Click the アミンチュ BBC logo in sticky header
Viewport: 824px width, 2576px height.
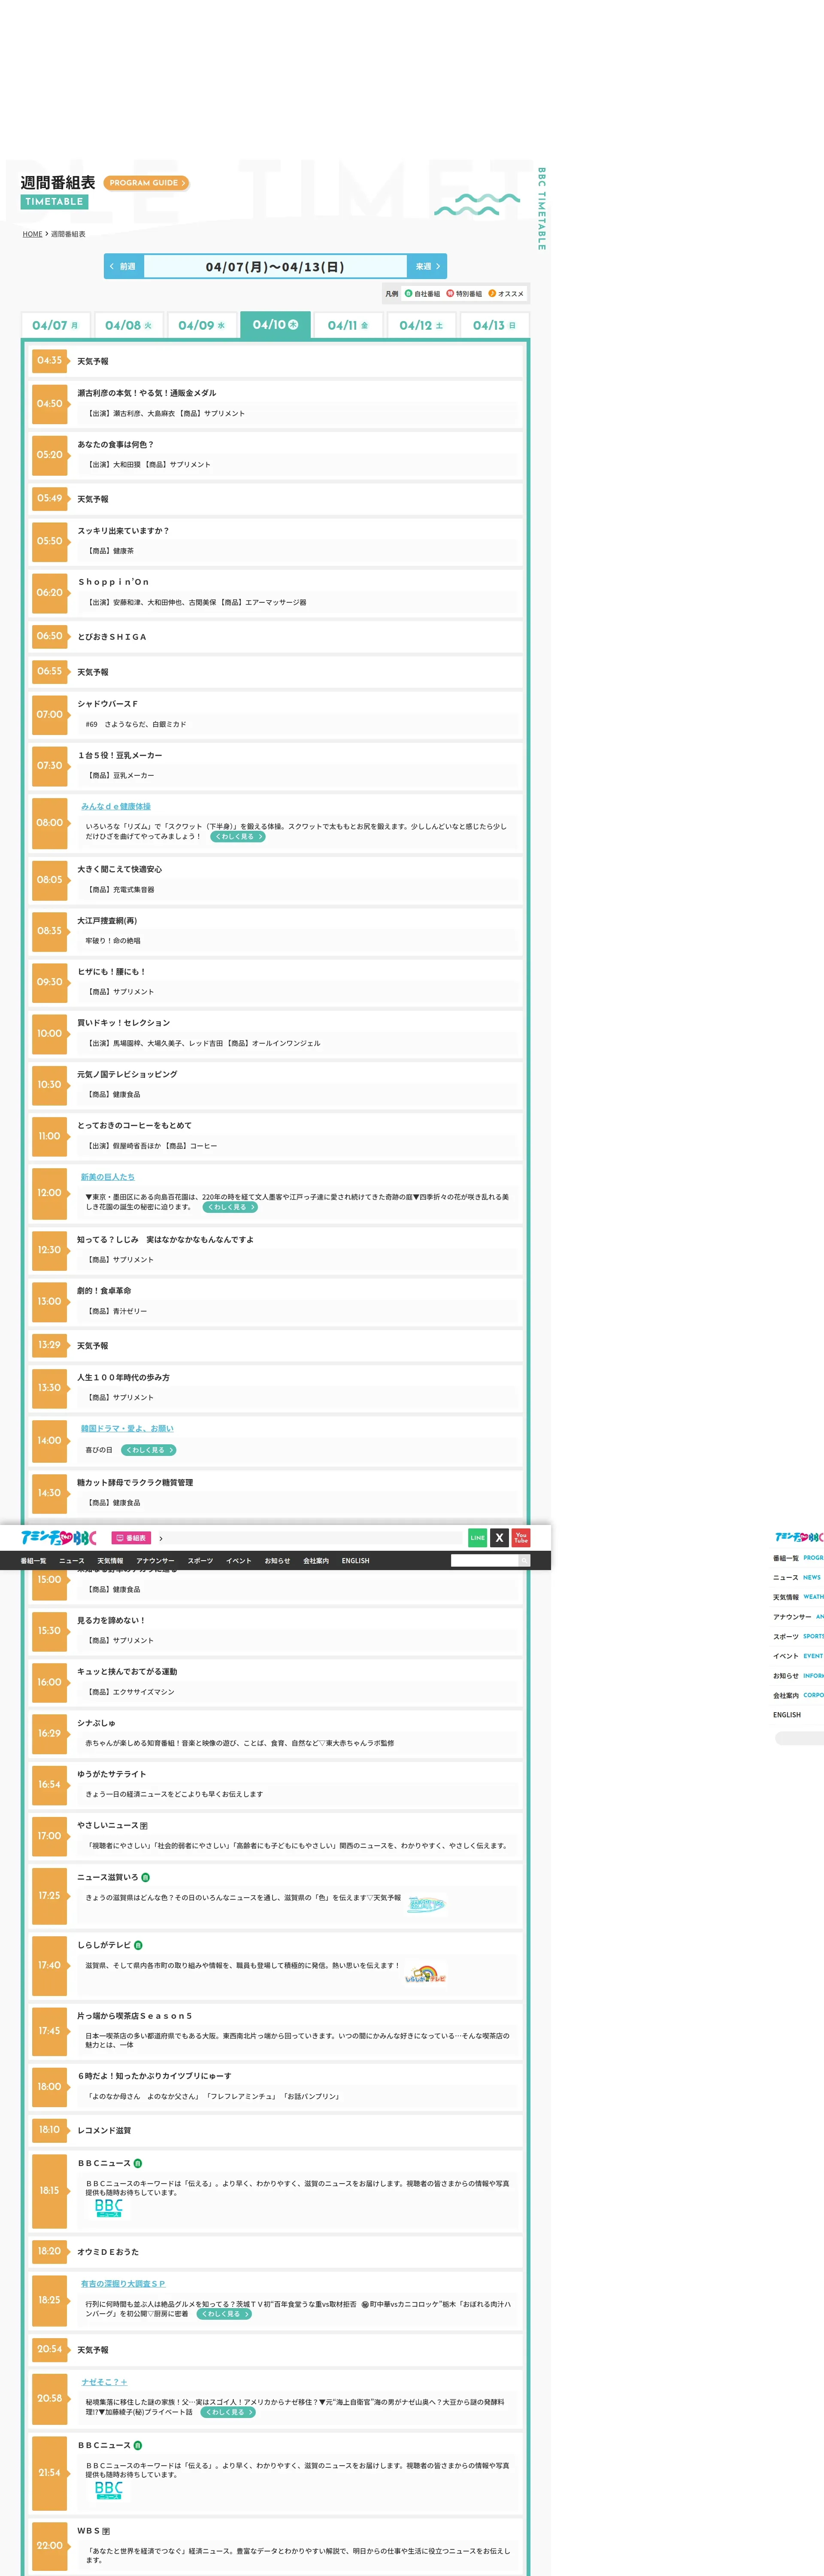click(x=58, y=1538)
